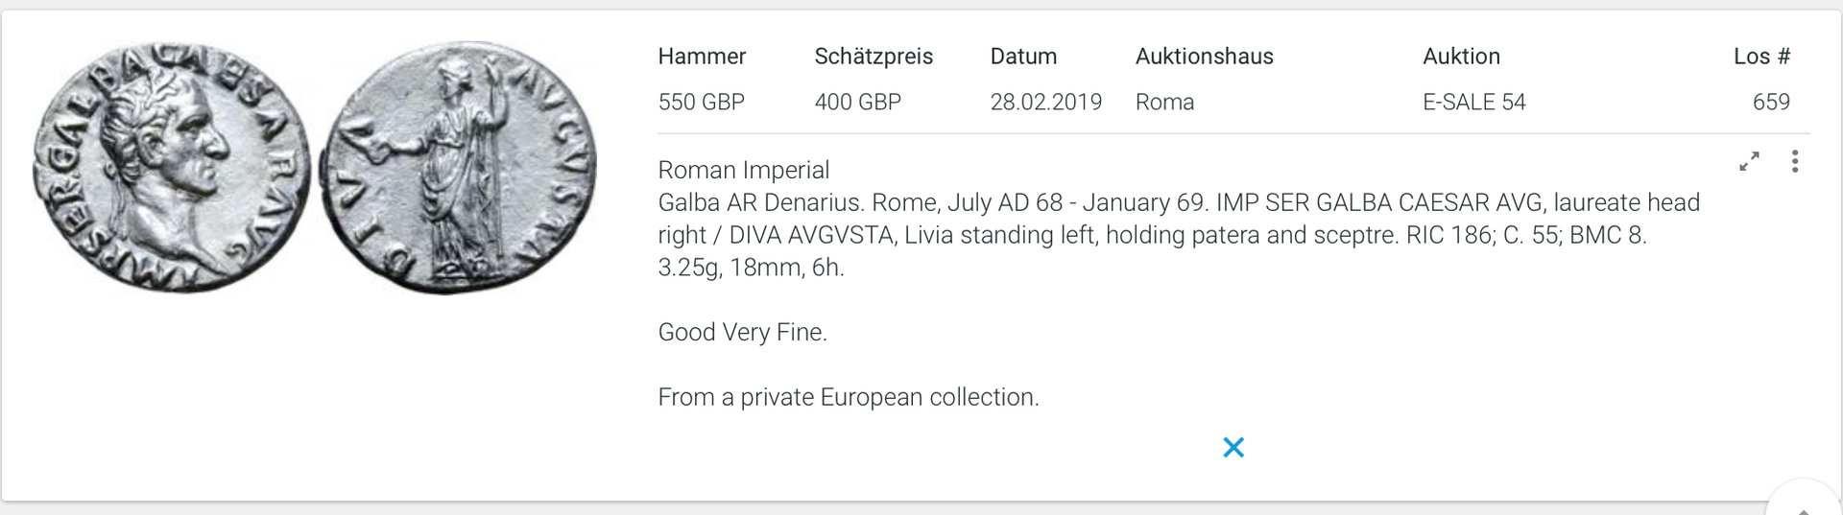The width and height of the screenshot is (1843, 515).
Task: Click the Roman Imperial category text
Action: 743,170
